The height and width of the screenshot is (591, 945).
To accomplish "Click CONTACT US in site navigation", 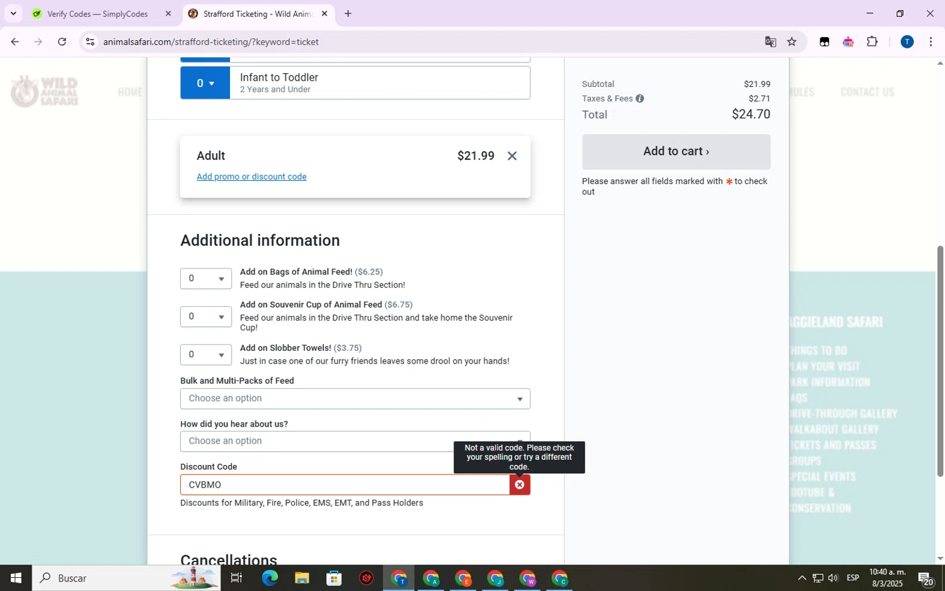I will (x=867, y=92).
